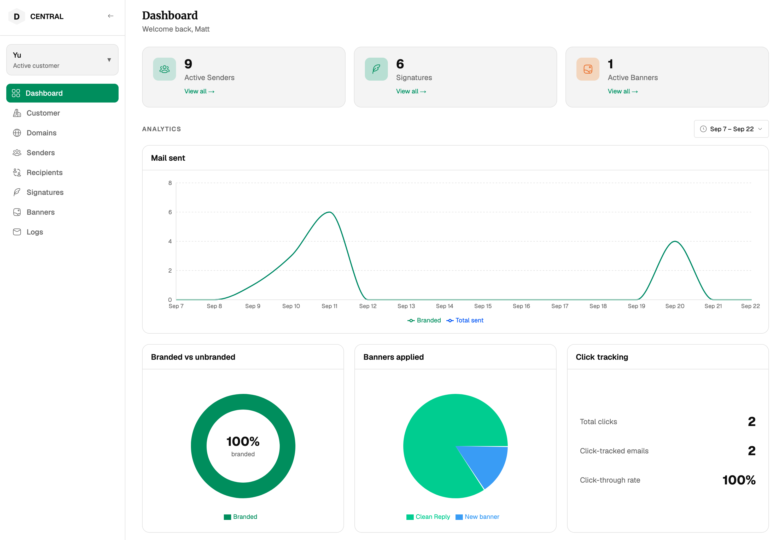View all Active Banners link
The width and height of the screenshot is (782, 540).
click(x=623, y=91)
